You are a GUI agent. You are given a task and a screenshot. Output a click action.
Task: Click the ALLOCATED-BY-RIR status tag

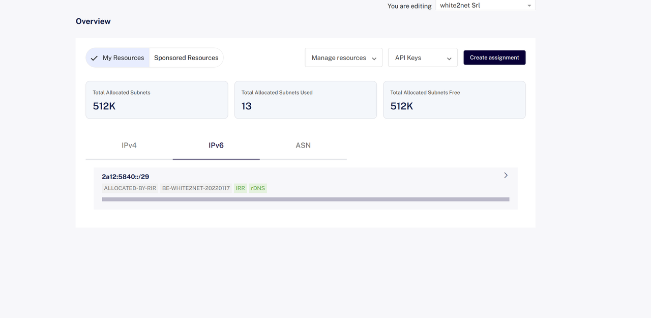pyautogui.click(x=130, y=188)
